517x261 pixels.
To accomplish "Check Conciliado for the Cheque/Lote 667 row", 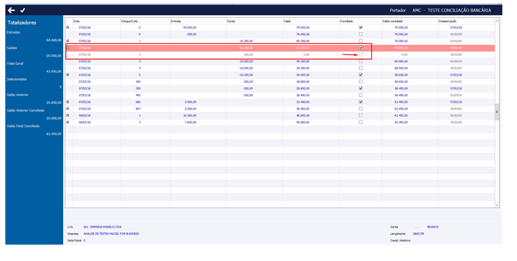I will click(360, 109).
